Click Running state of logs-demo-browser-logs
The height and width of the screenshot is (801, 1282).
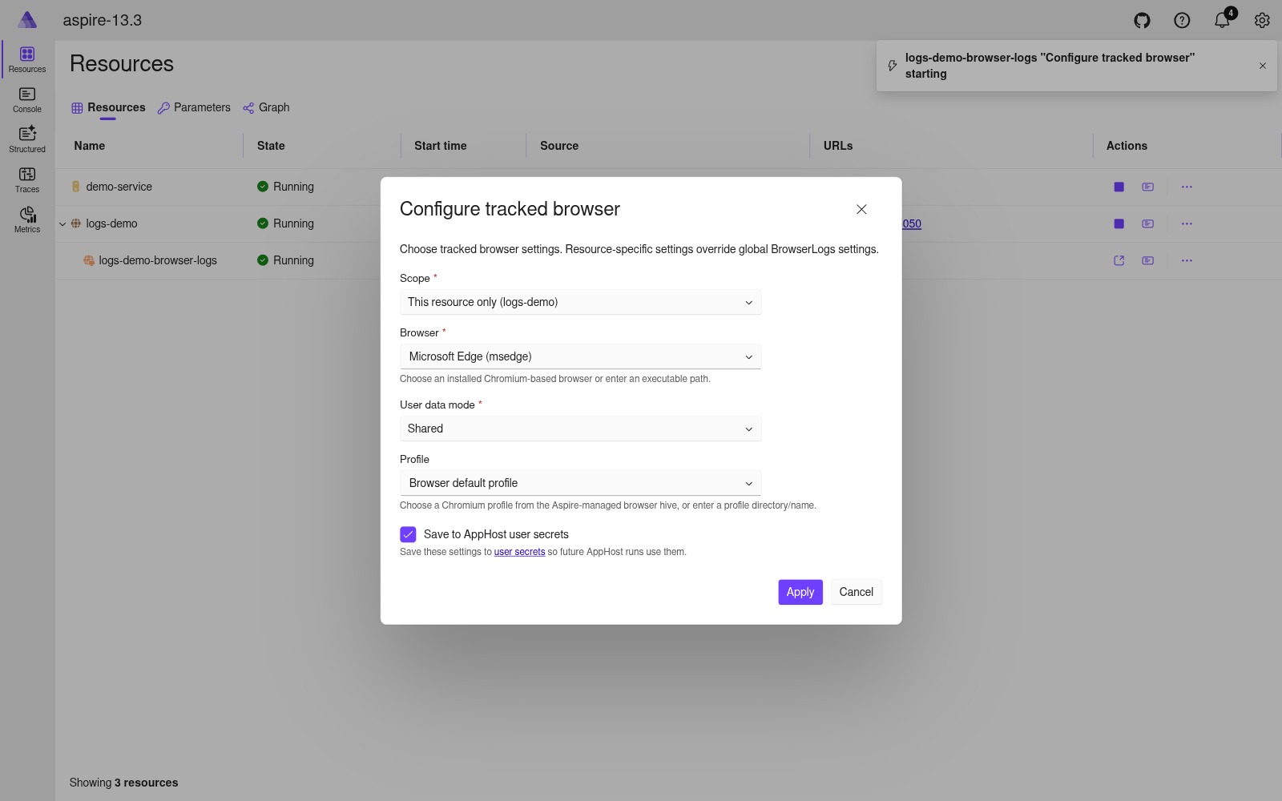pos(285,260)
